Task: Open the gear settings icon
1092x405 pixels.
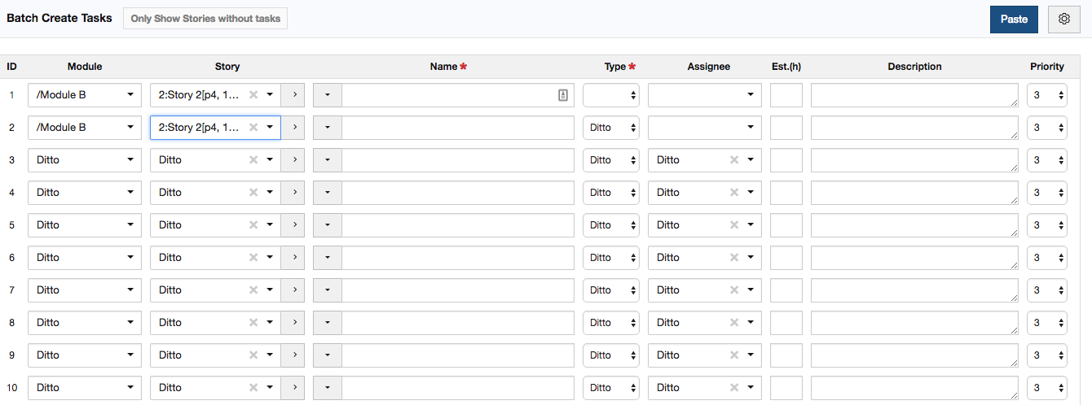Action: click(x=1063, y=19)
